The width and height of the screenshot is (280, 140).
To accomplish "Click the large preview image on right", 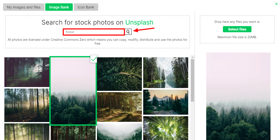I will 238,96.
